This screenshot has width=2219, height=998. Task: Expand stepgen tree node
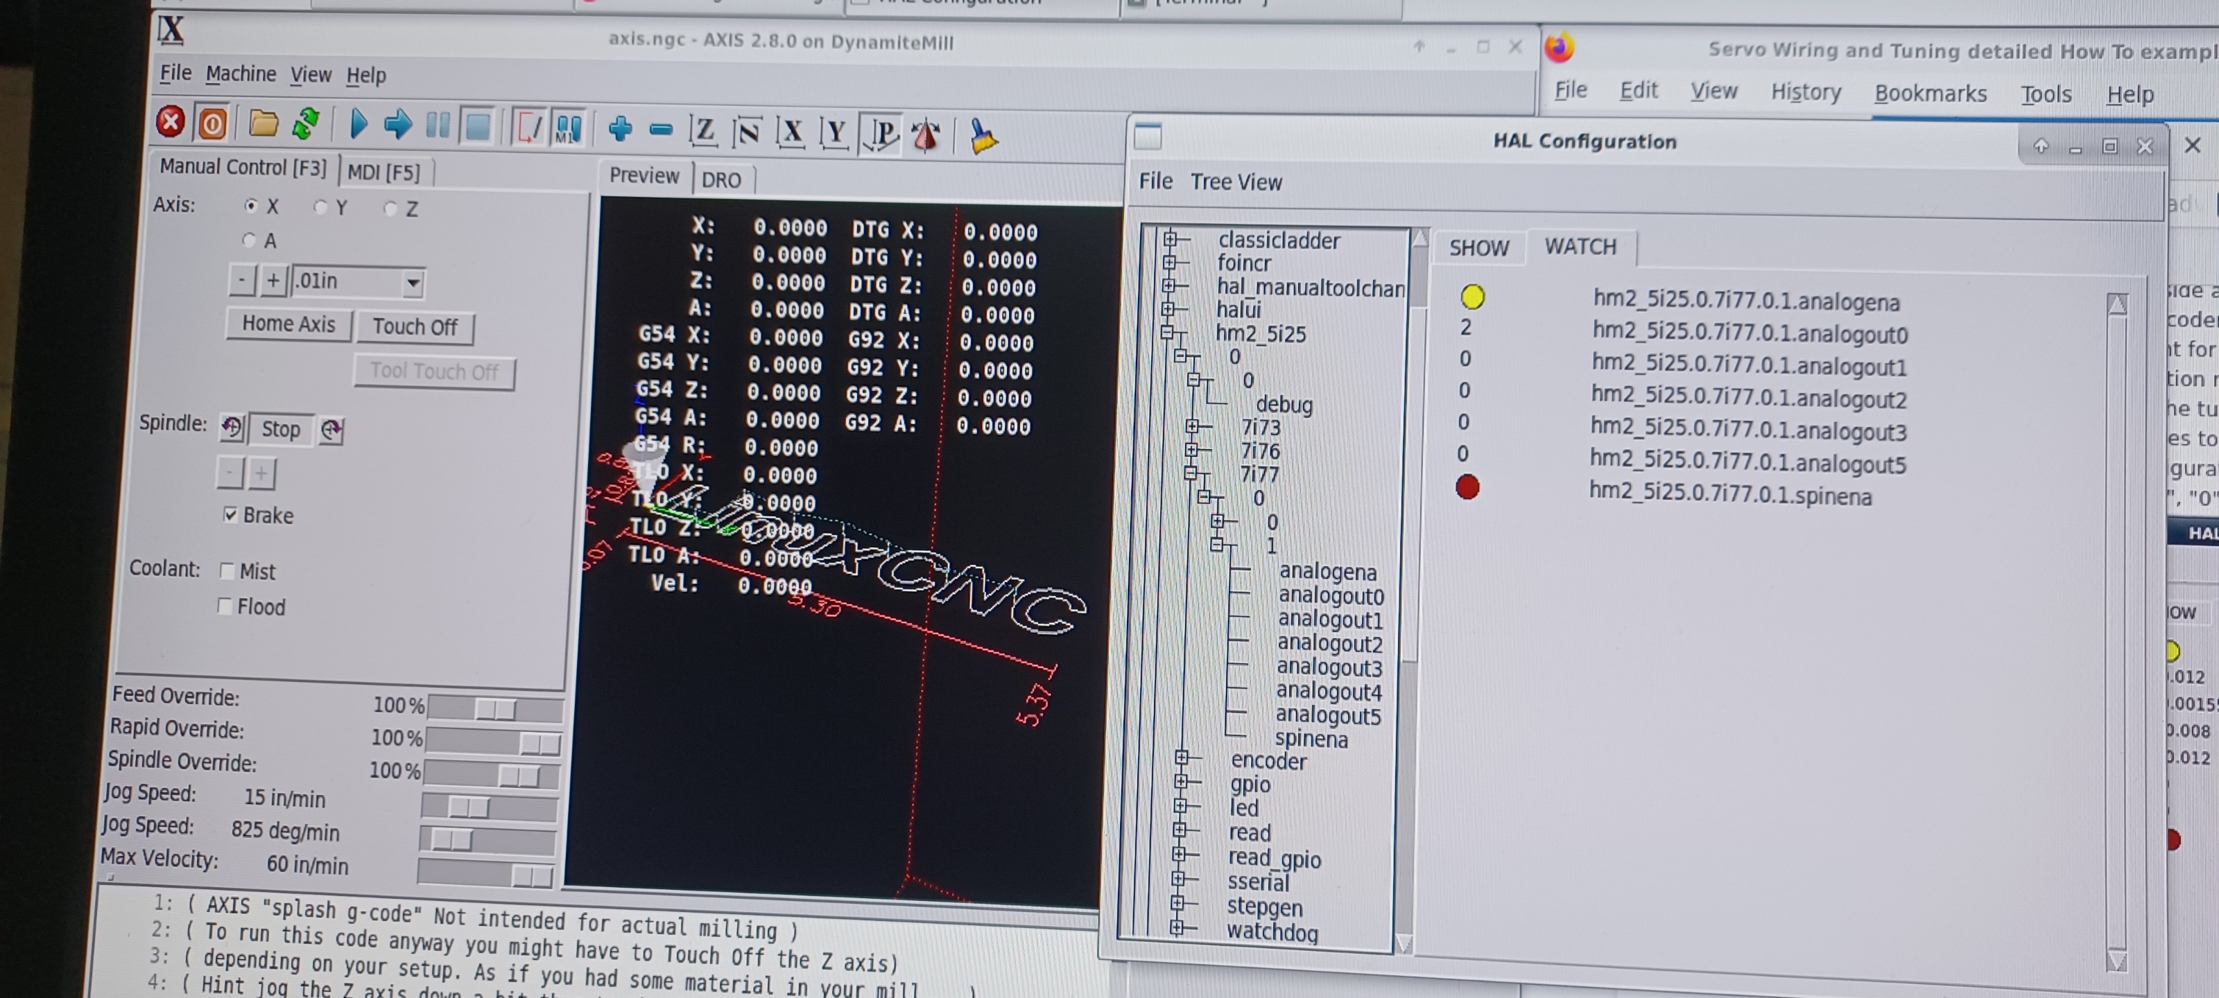[1178, 903]
